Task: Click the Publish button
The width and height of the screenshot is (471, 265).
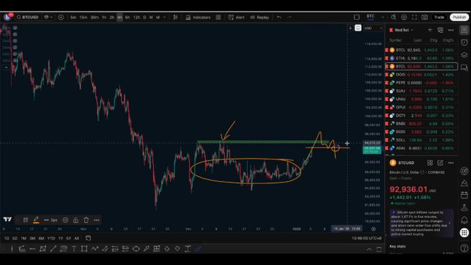Action: 459,18
